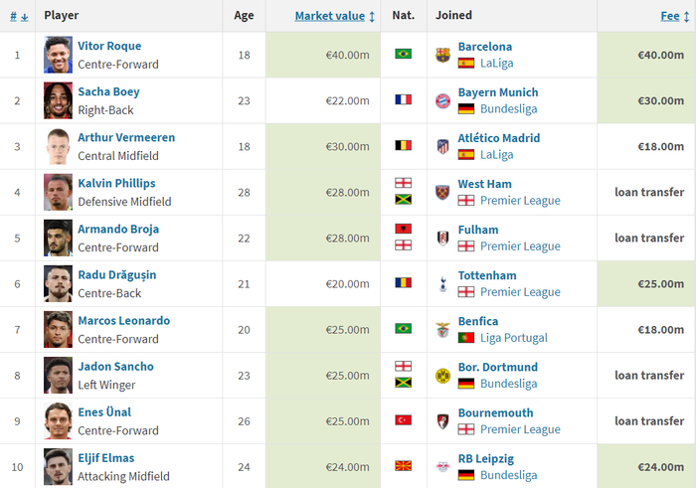The width and height of the screenshot is (696, 488).
Task: Sort table by Fee column header
Action: click(x=670, y=16)
